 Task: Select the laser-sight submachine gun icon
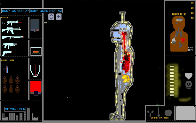pyautogui.click(x=12, y=23)
